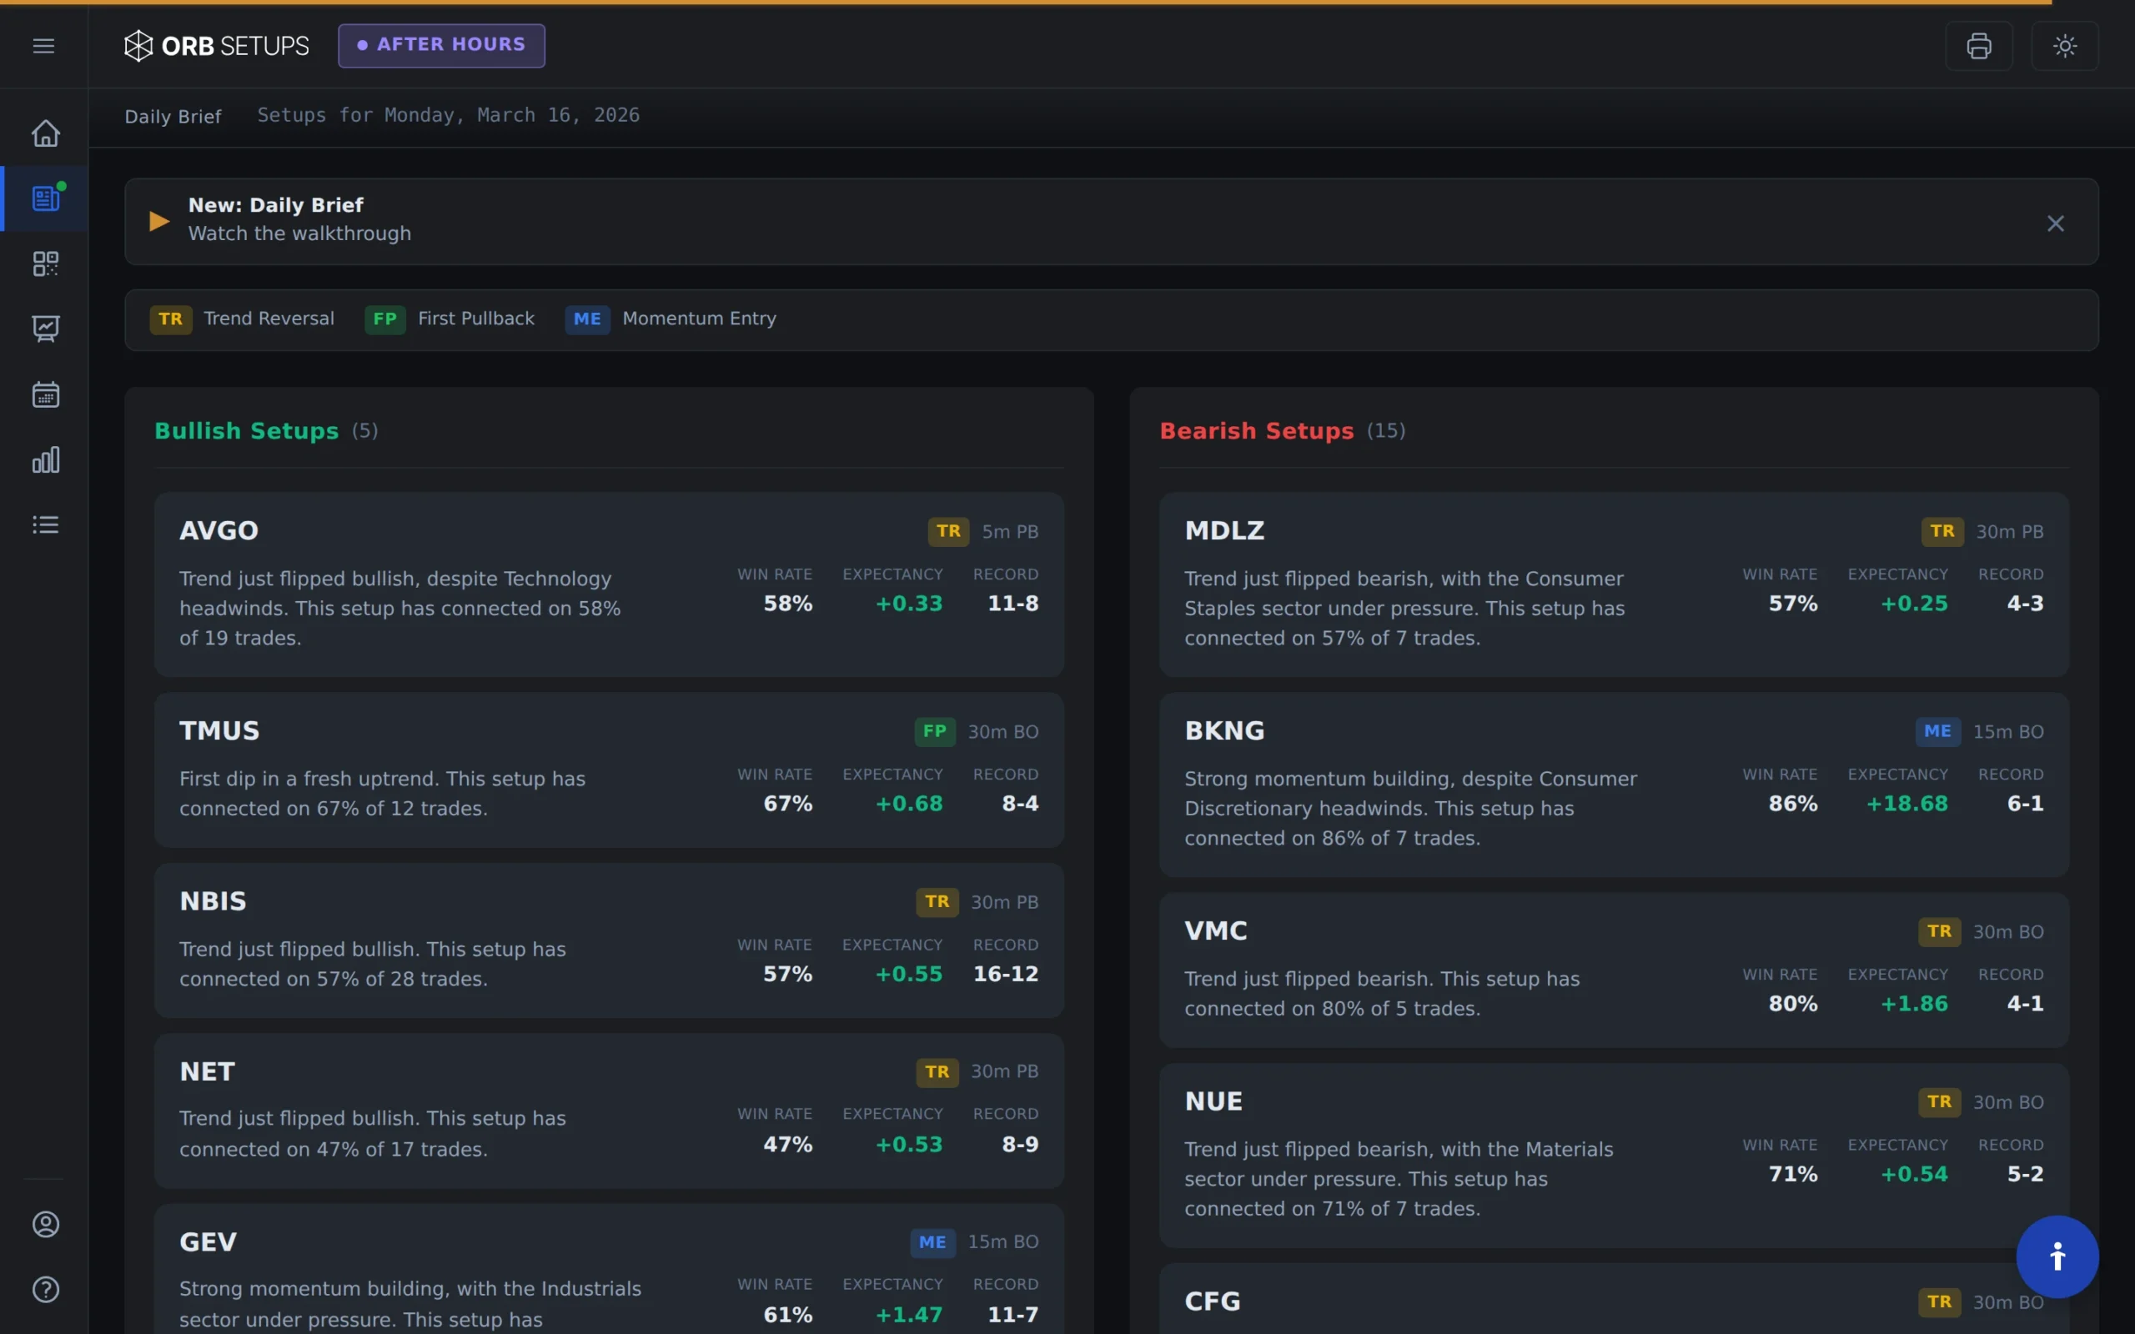Open the calendar sidebar icon
2135x1334 pixels.
pyautogui.click(x=45, y=394)
